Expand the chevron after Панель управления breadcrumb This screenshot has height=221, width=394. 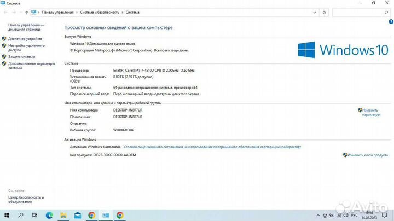tap(77, 12)
